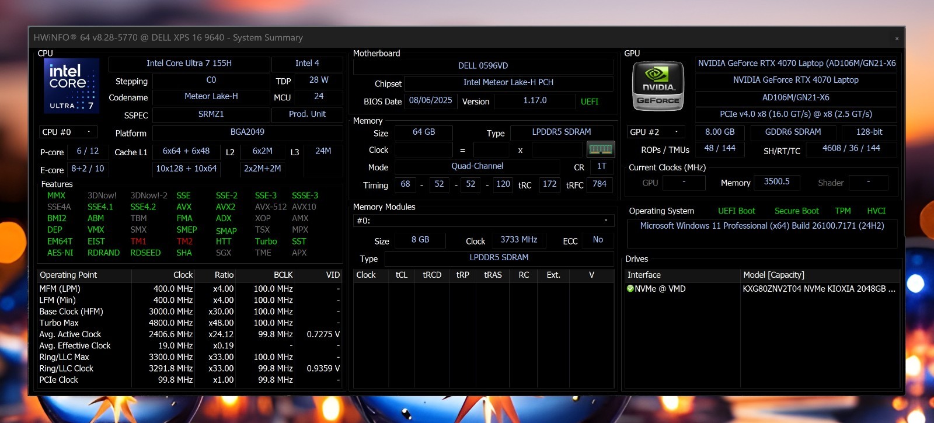Image resolution: width=934 pixels, height=423 pixels.
Task: Click the Operating Point column header
Action: [x=84, y=275]
